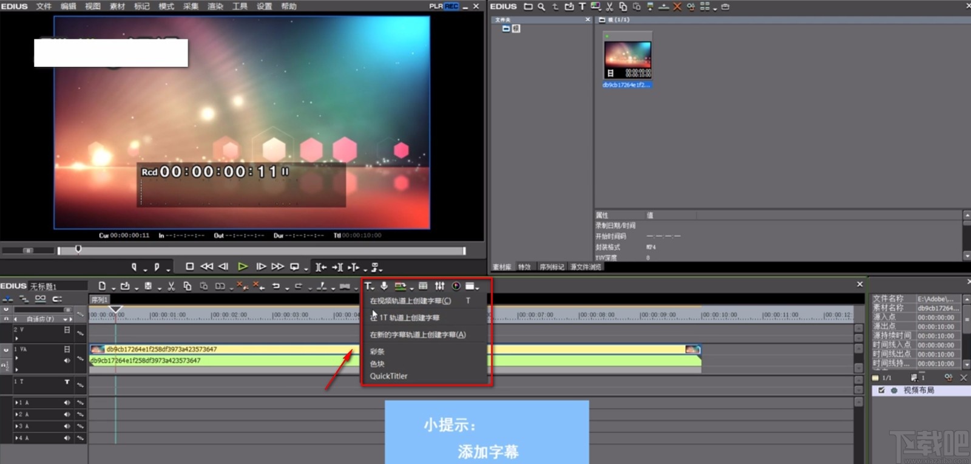Click the Set In point icon

tap(134, 267)
